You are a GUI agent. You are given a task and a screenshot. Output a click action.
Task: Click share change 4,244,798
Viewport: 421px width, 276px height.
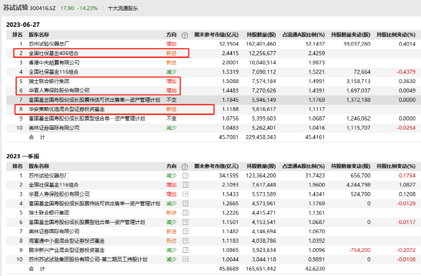pyautogui.click(x=358, y=185)
